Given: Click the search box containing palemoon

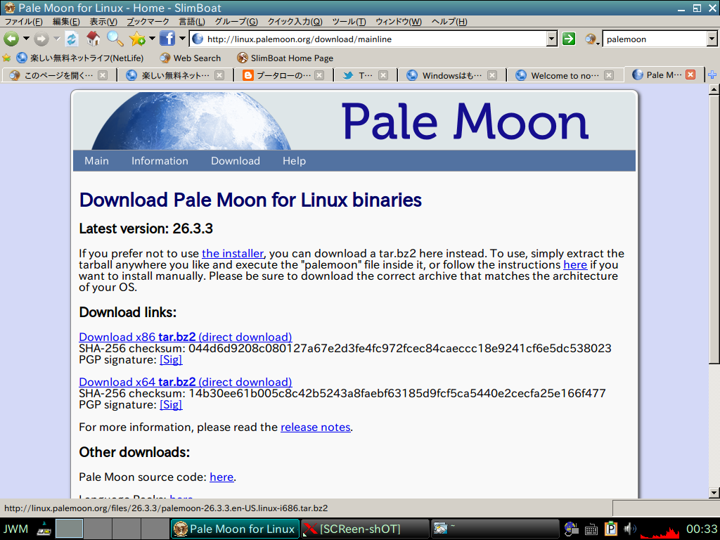Looking at the screenshot, I should click(655, 39).
